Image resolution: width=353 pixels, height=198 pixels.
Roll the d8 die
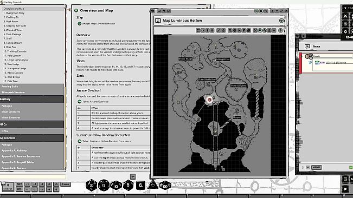[x=128, y=185]
